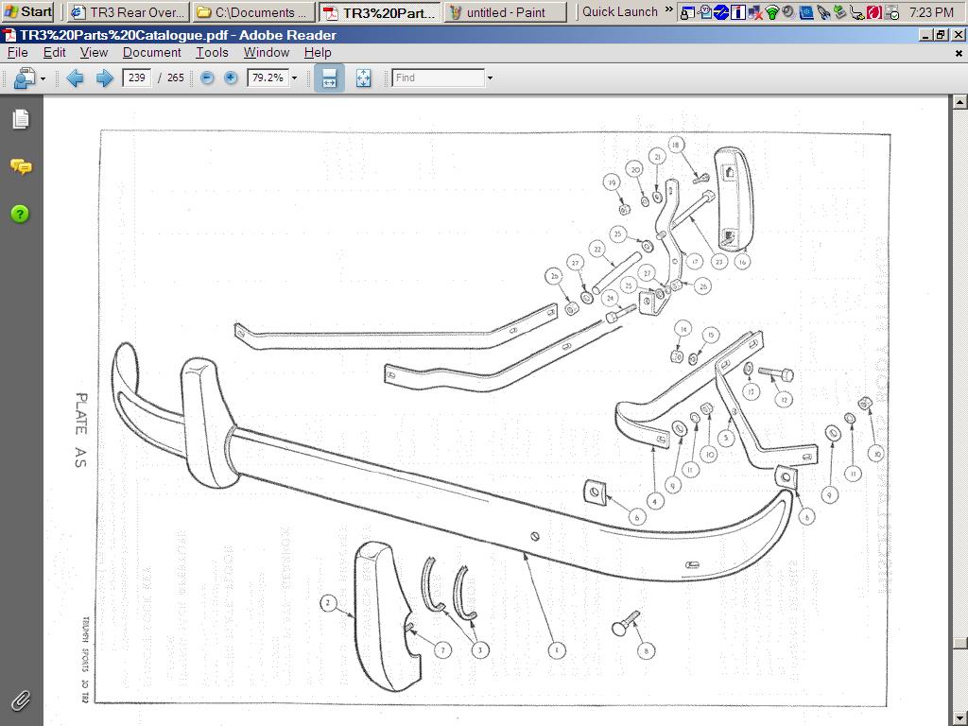Viewport: 968px width, 726px height.
Task: Go to next page with right arrow
Action: pyautogui.click(x=105, y=78)
